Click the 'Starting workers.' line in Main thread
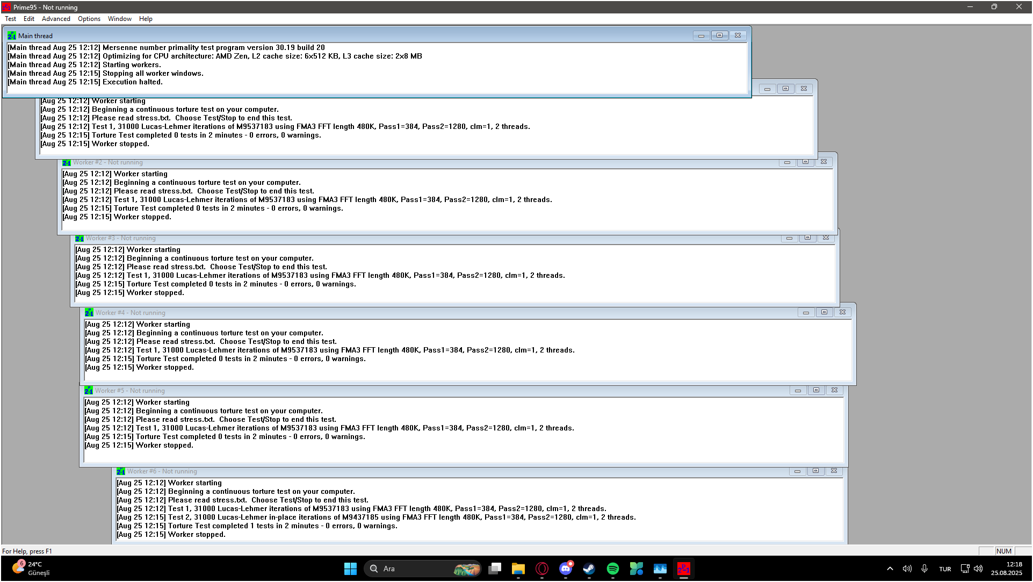This screenshot has width=1033, height=582. click(x=84, y=65)
